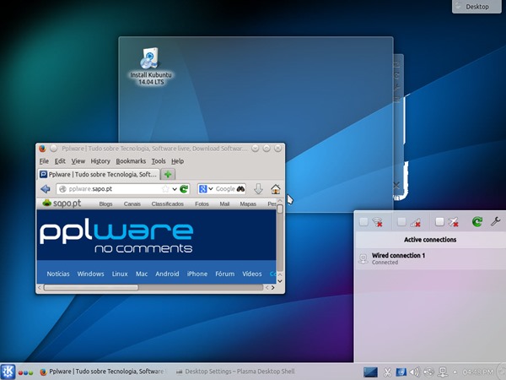
Task: Click the Firefox back arrow button
Action: click(x=46, y=189)
